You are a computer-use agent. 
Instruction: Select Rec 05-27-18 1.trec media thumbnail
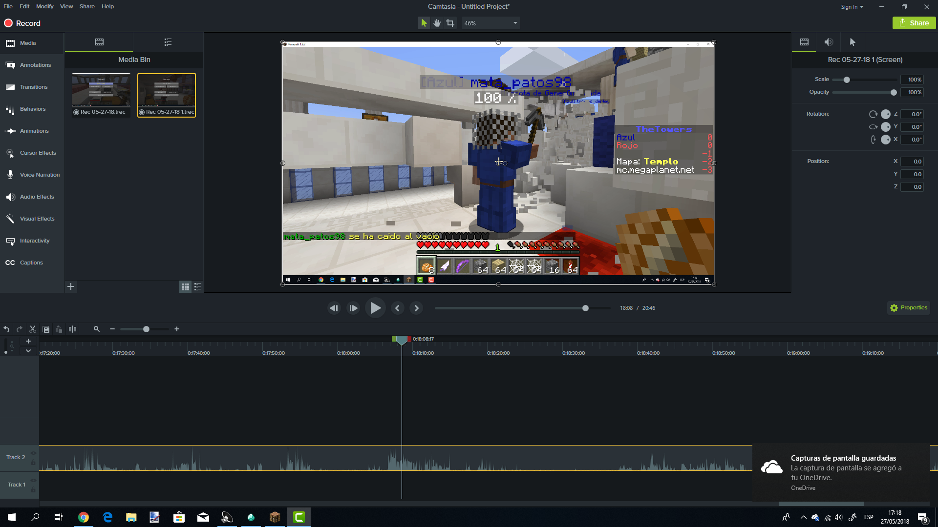click(167, 95)
